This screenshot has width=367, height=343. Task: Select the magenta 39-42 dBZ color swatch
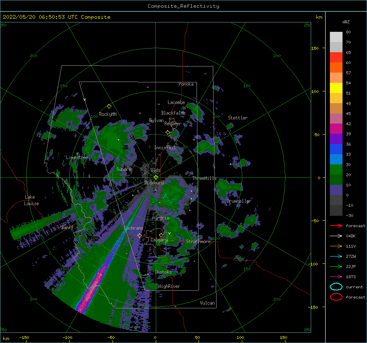pyautogui.click(x=336, y=128)
